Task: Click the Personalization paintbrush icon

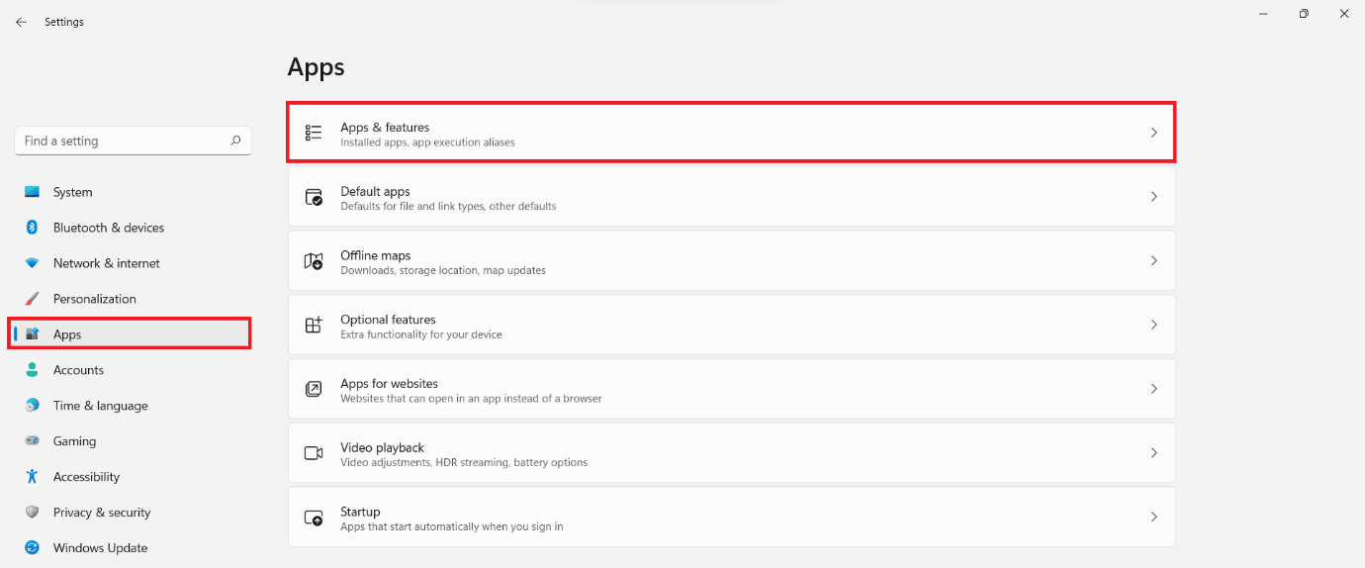Action: (33, 299)
